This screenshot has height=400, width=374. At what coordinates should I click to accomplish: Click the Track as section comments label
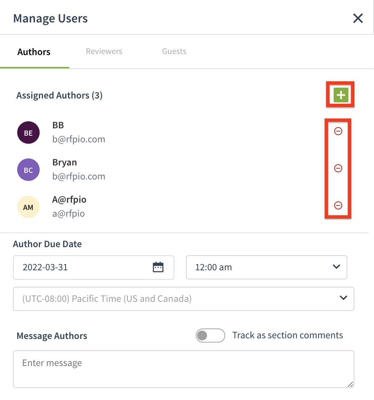(287, 335)
